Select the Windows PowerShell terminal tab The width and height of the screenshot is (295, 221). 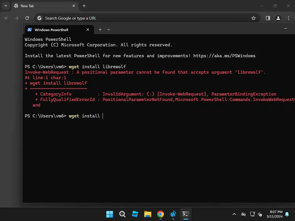coord(59,30)
